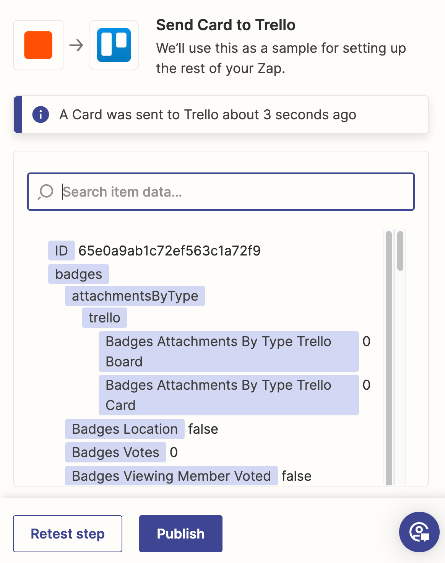Click the outer panel scrollbar thumb
The width and height of the screenshot is (445, 563).
click(x=400, y=251)
